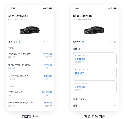Expand the 브레이크오일 2 section

click(x=95, y=99)
